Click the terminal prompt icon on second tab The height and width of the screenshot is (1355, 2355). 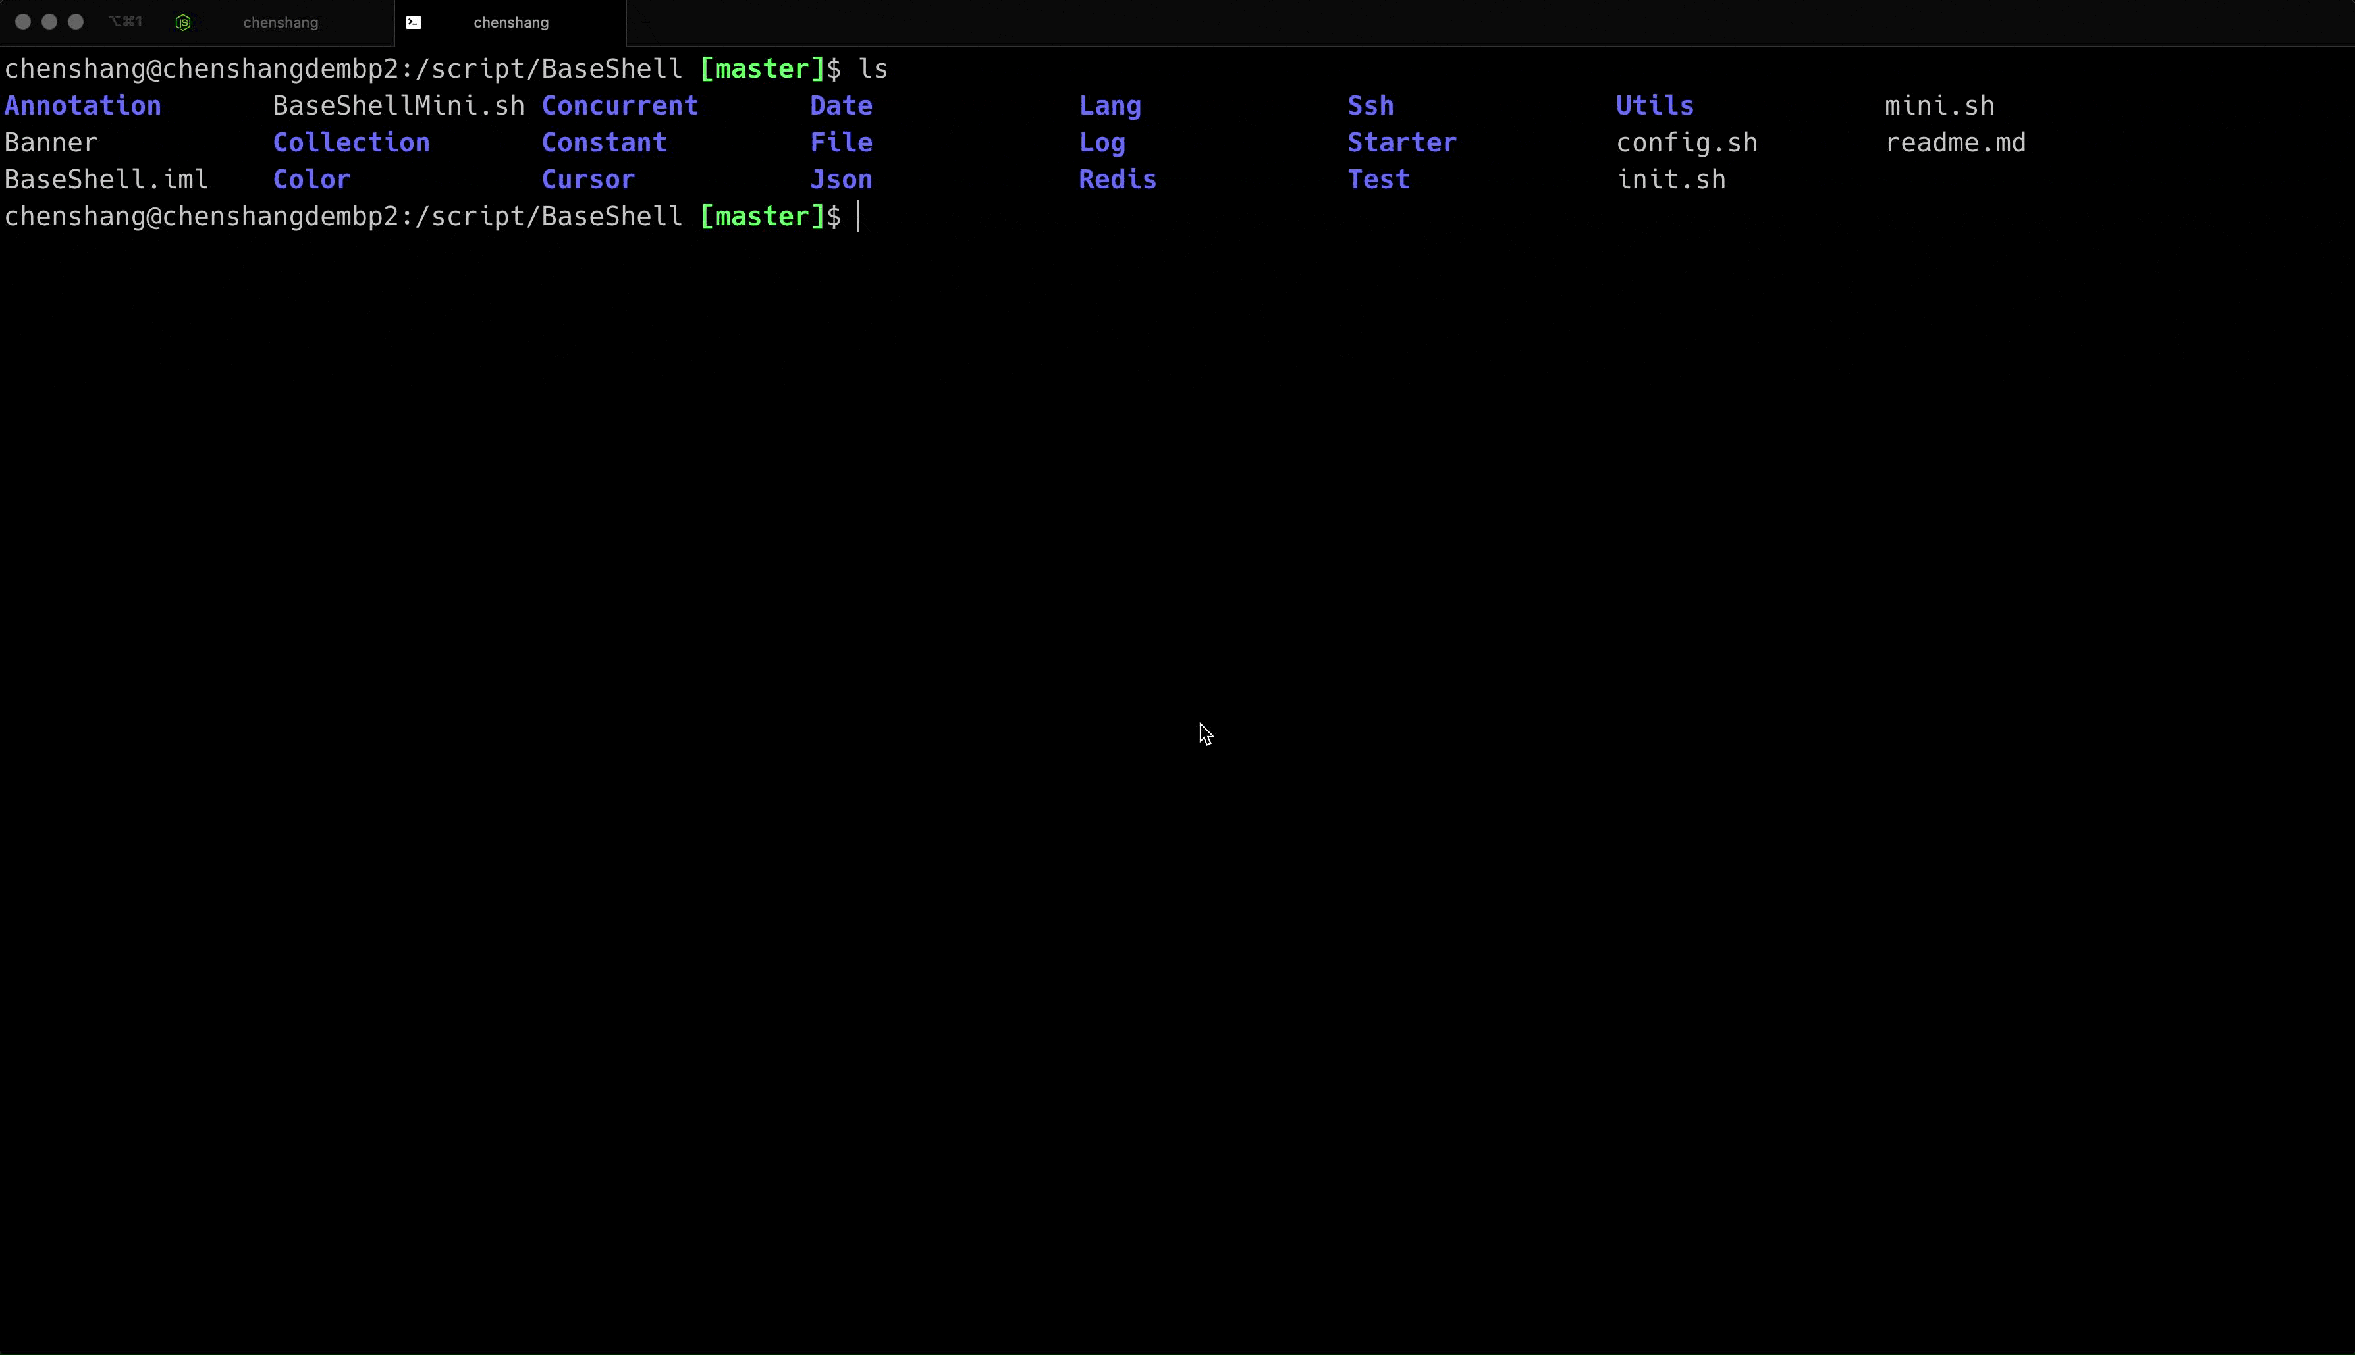414,22
